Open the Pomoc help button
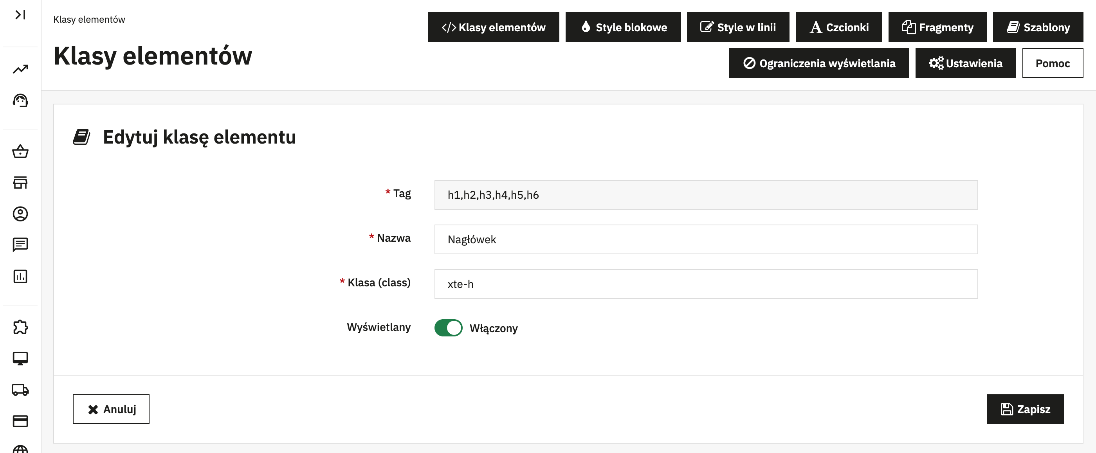Screen dimensions: 1096x453 [x=1052, y=63]
